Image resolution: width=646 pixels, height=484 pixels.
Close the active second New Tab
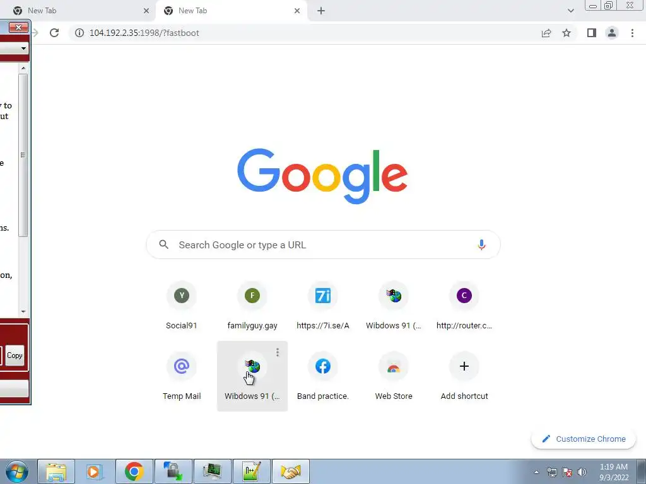pos(297,11)
